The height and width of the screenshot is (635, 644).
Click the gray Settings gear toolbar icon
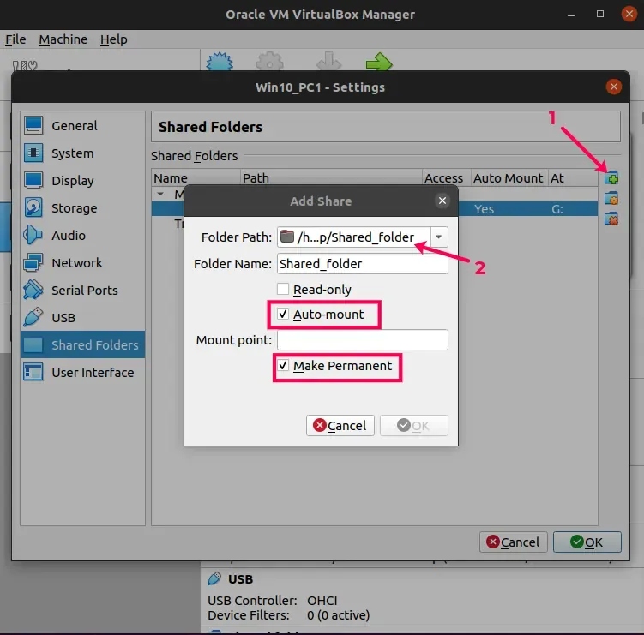269,62
